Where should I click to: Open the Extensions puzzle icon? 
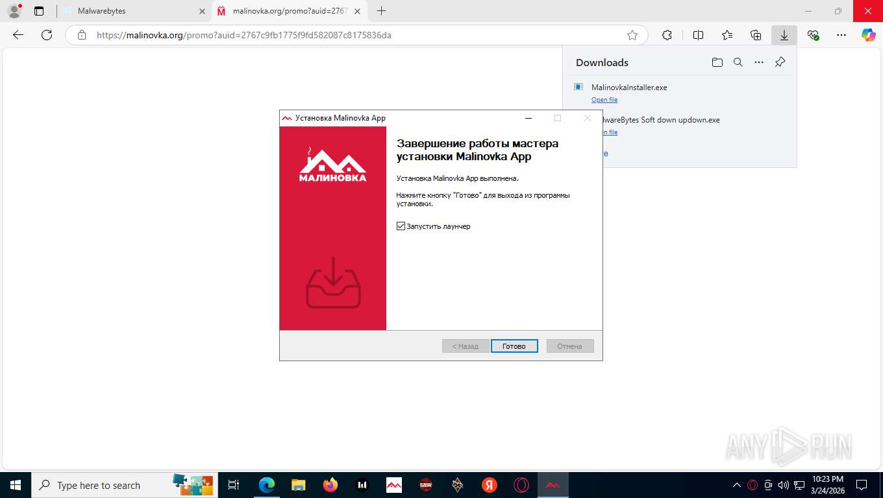pos(667,35)
